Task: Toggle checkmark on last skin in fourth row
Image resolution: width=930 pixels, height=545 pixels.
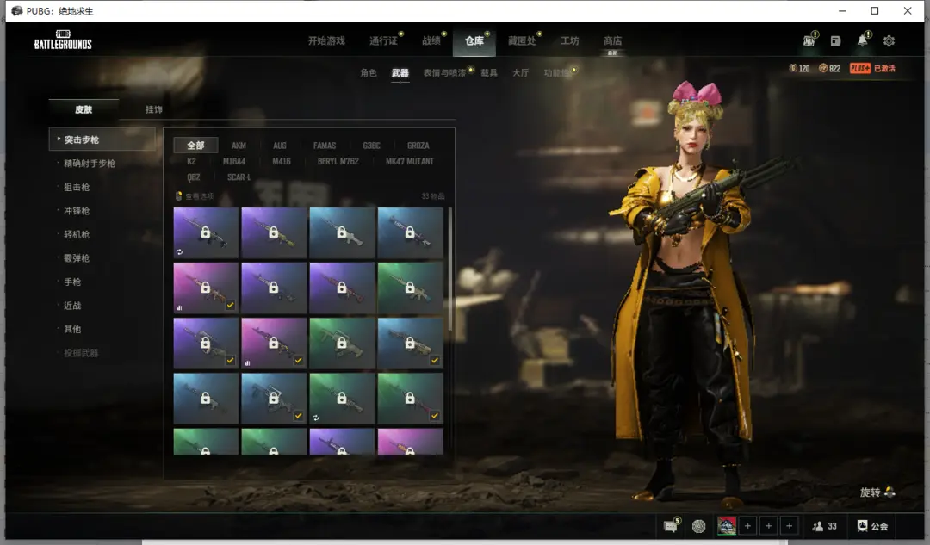Action: [x=435, y=416]
